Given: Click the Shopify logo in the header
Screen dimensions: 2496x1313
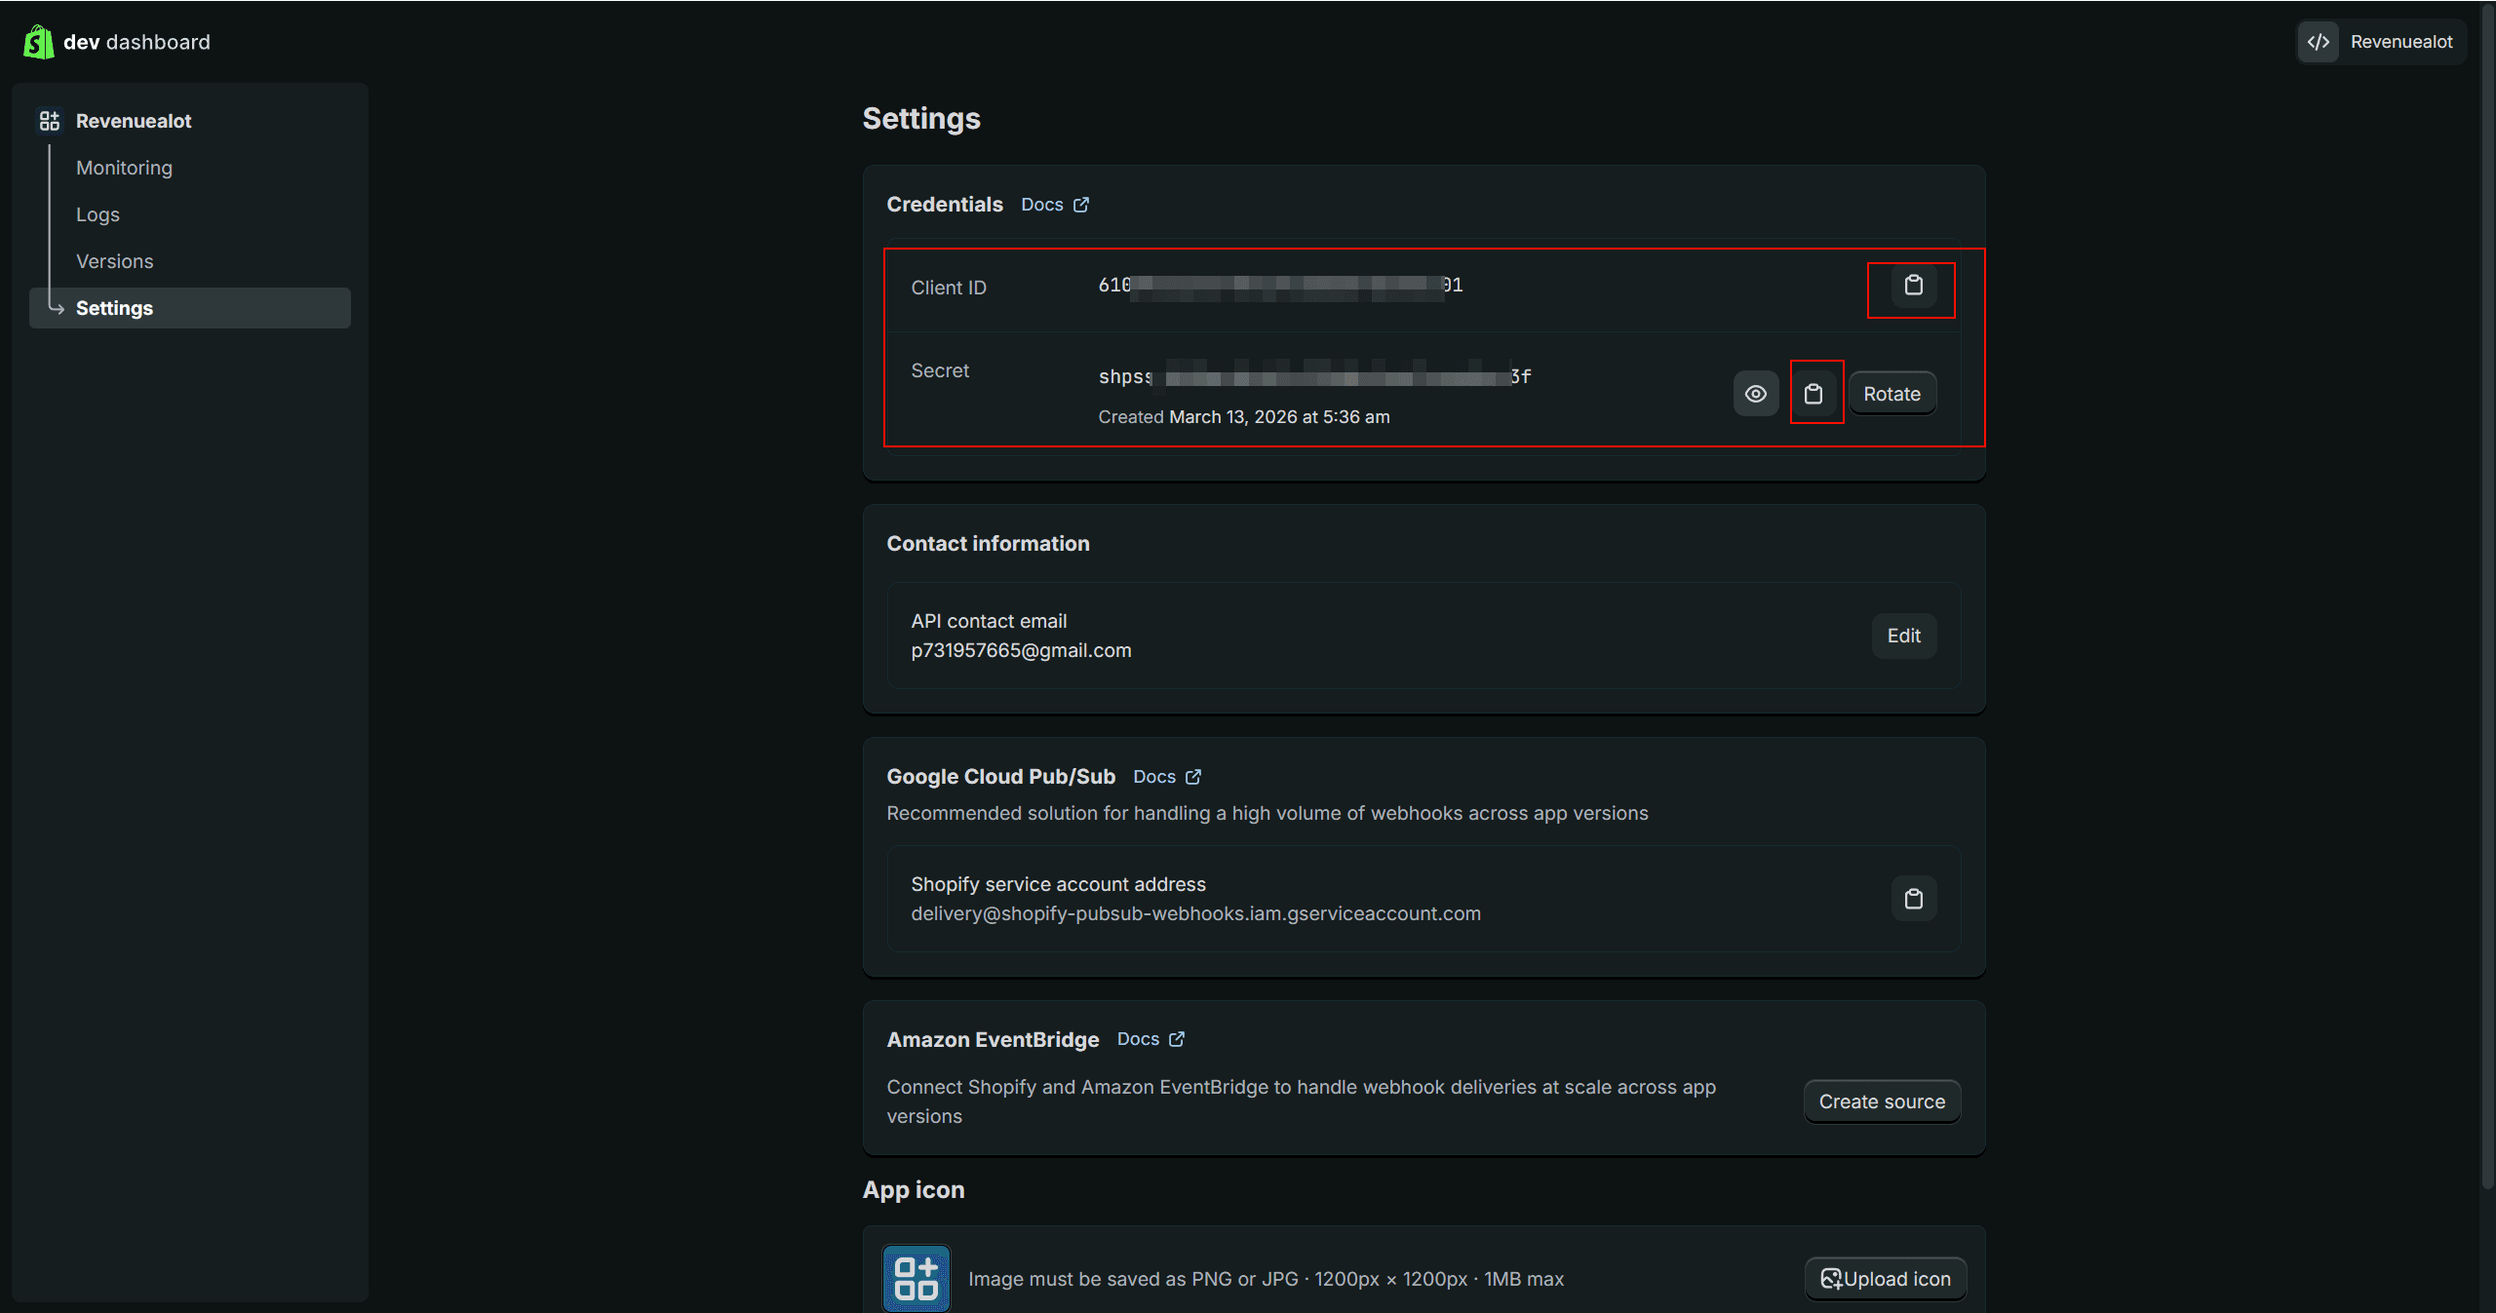Looking at the screenshot, I should point(38,41).
